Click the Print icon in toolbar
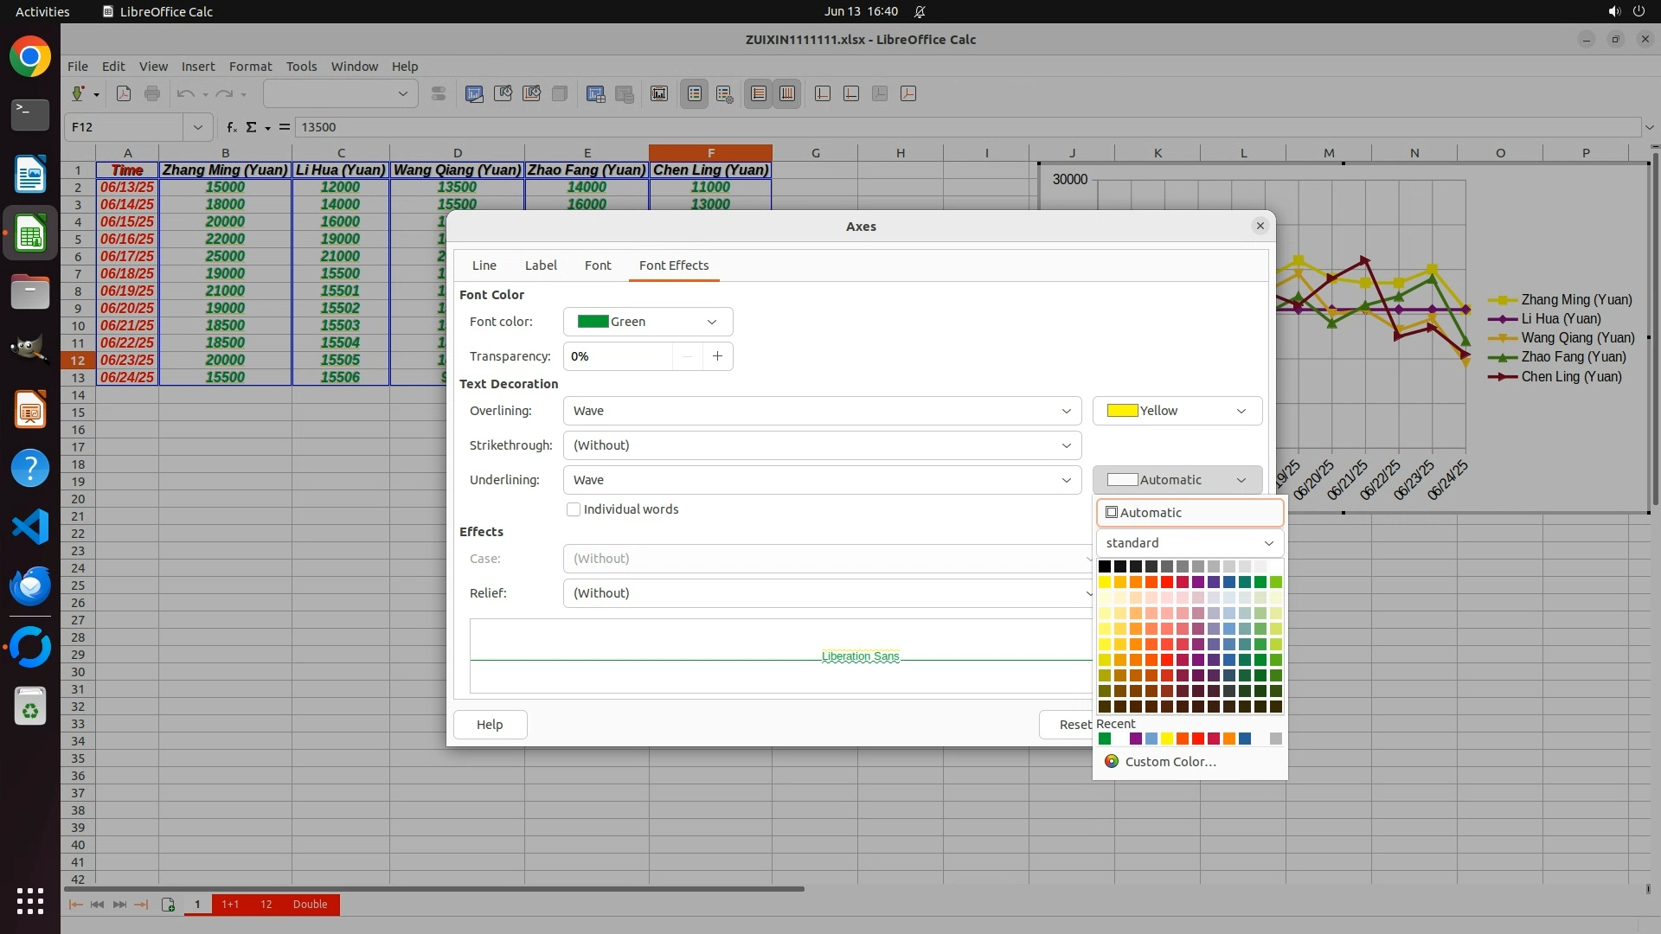Viewport: 1661px width, 934px height. click(152, 93)
